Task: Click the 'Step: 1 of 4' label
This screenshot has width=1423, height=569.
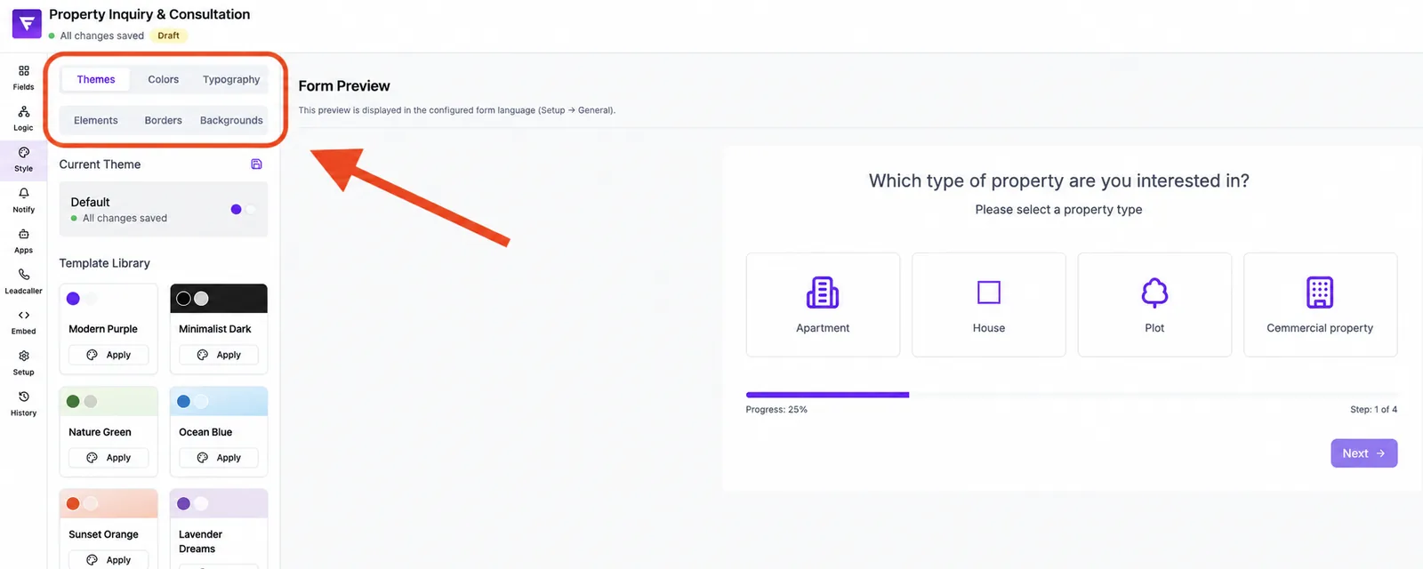Action: pos(1373,410)
